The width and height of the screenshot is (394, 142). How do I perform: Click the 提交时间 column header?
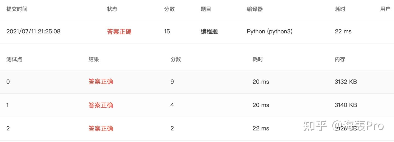pyautogui.click(x=17, y=9)
